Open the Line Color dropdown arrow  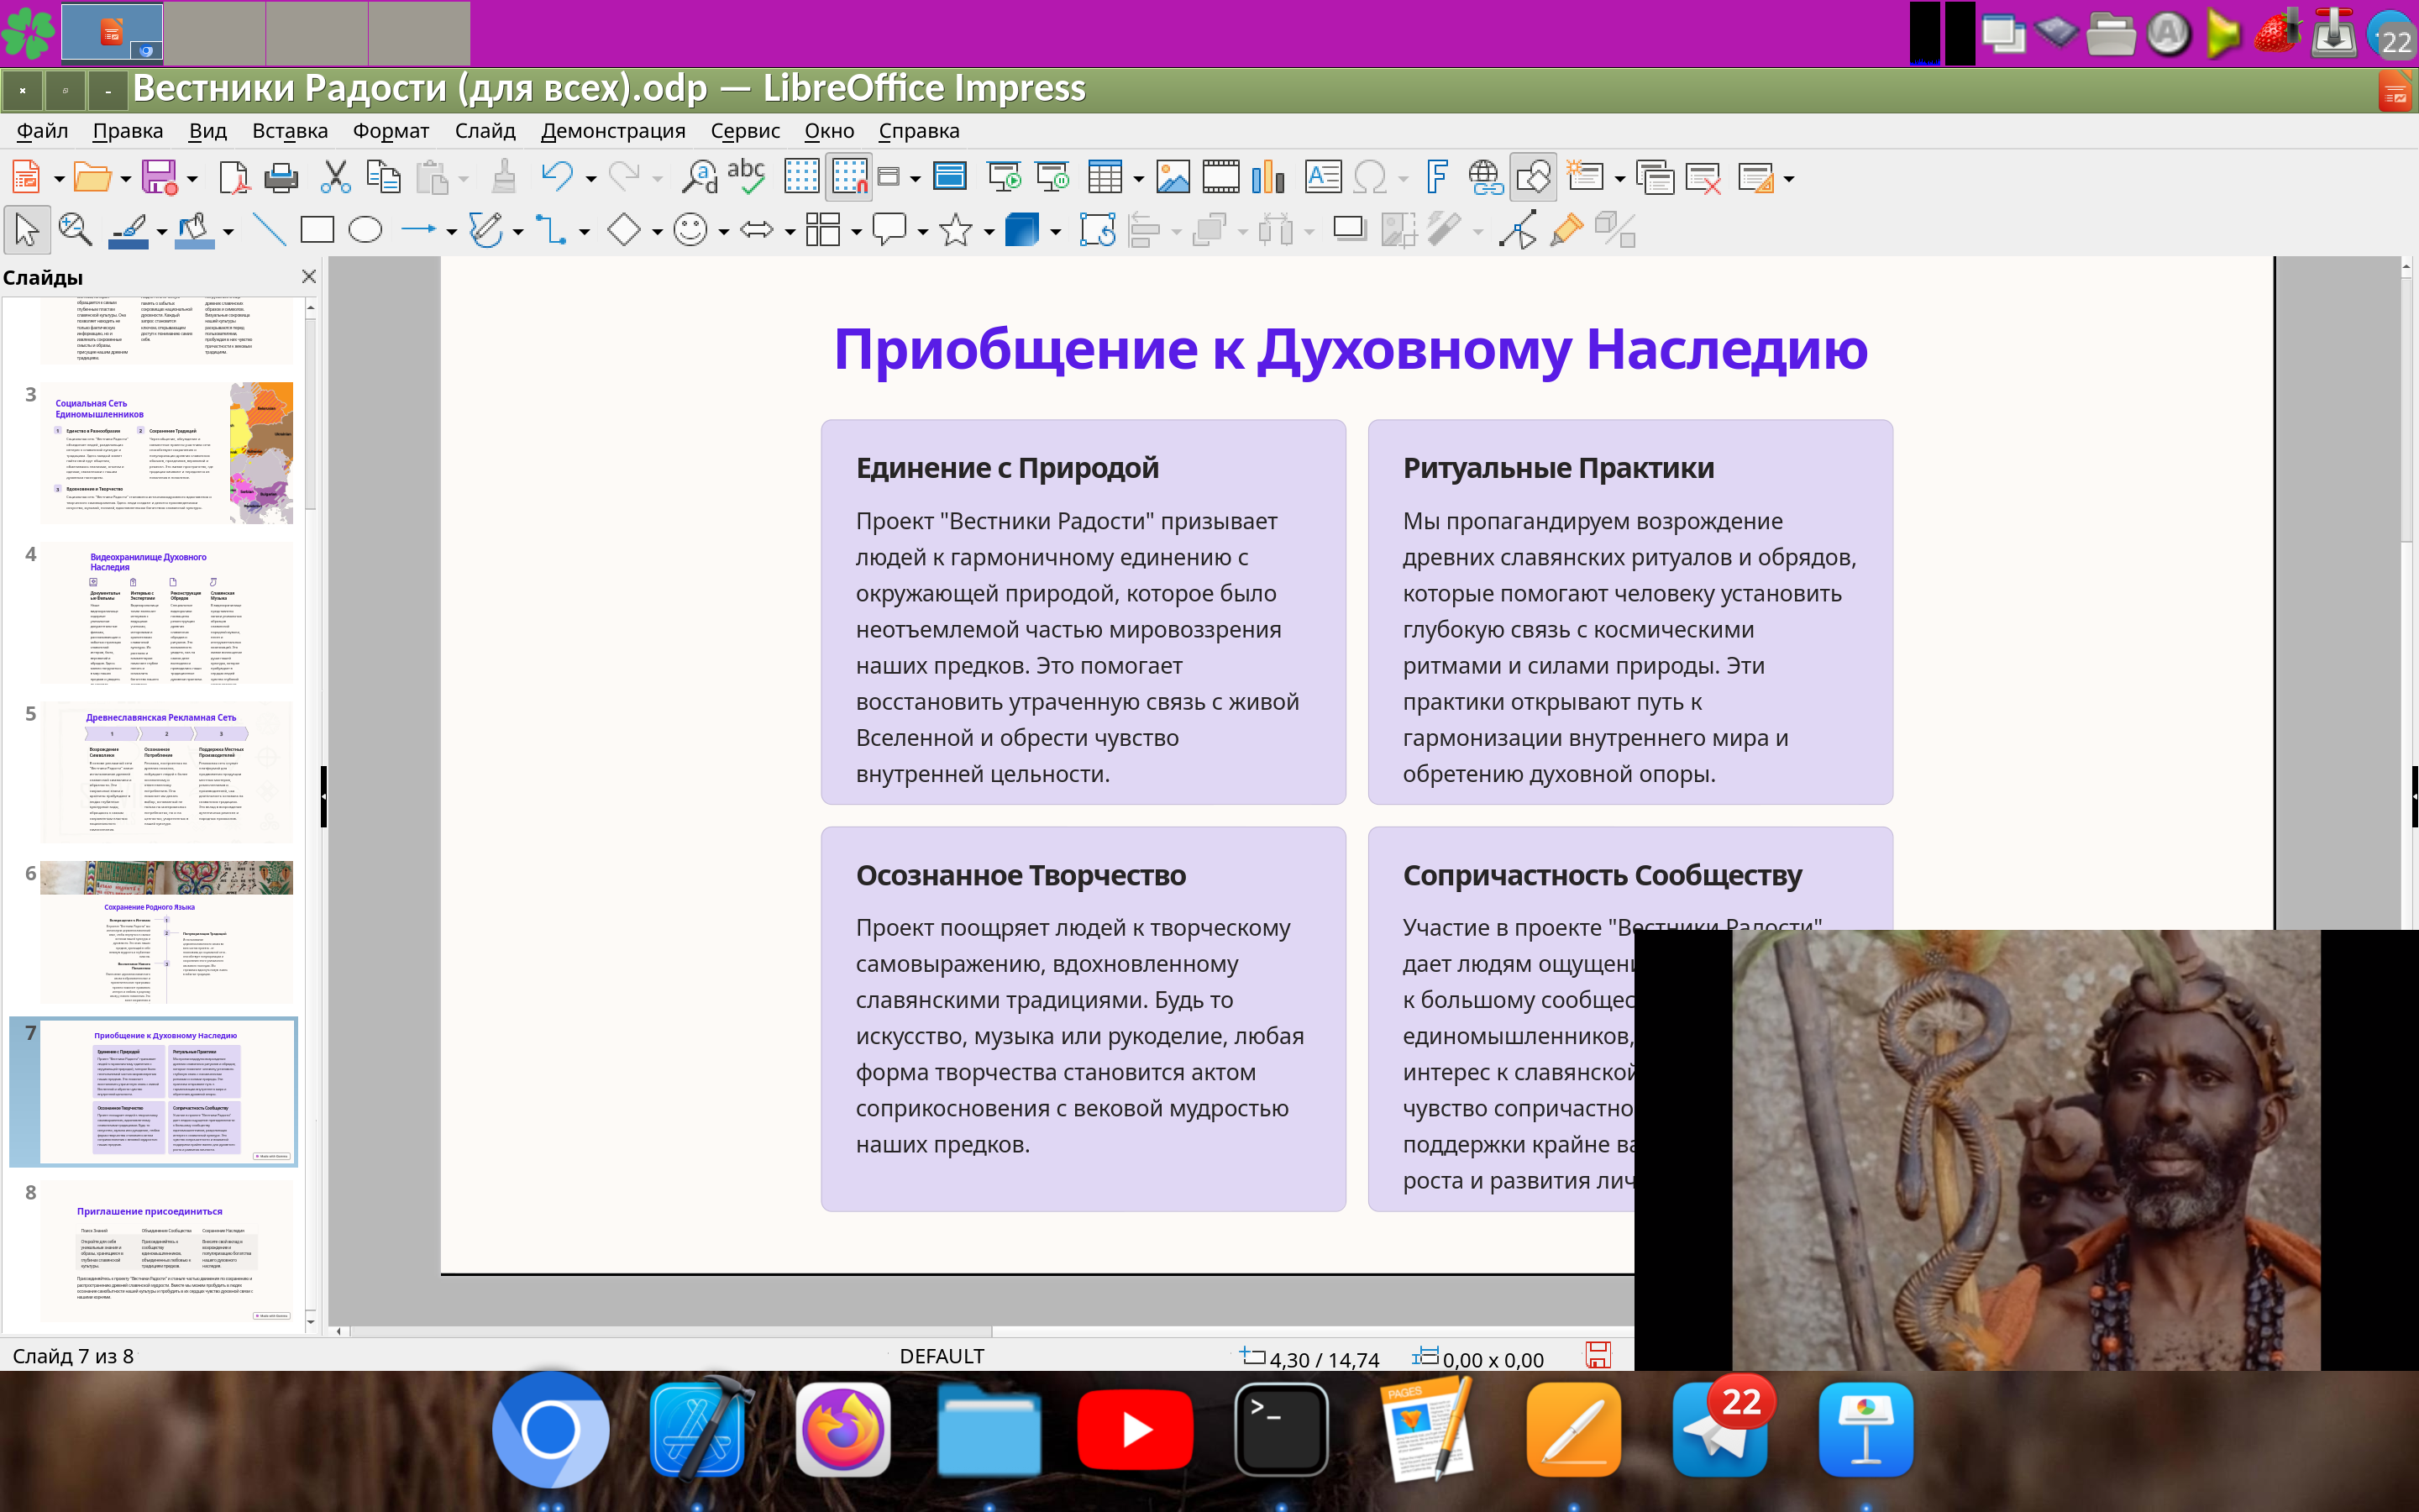(161, 232)
